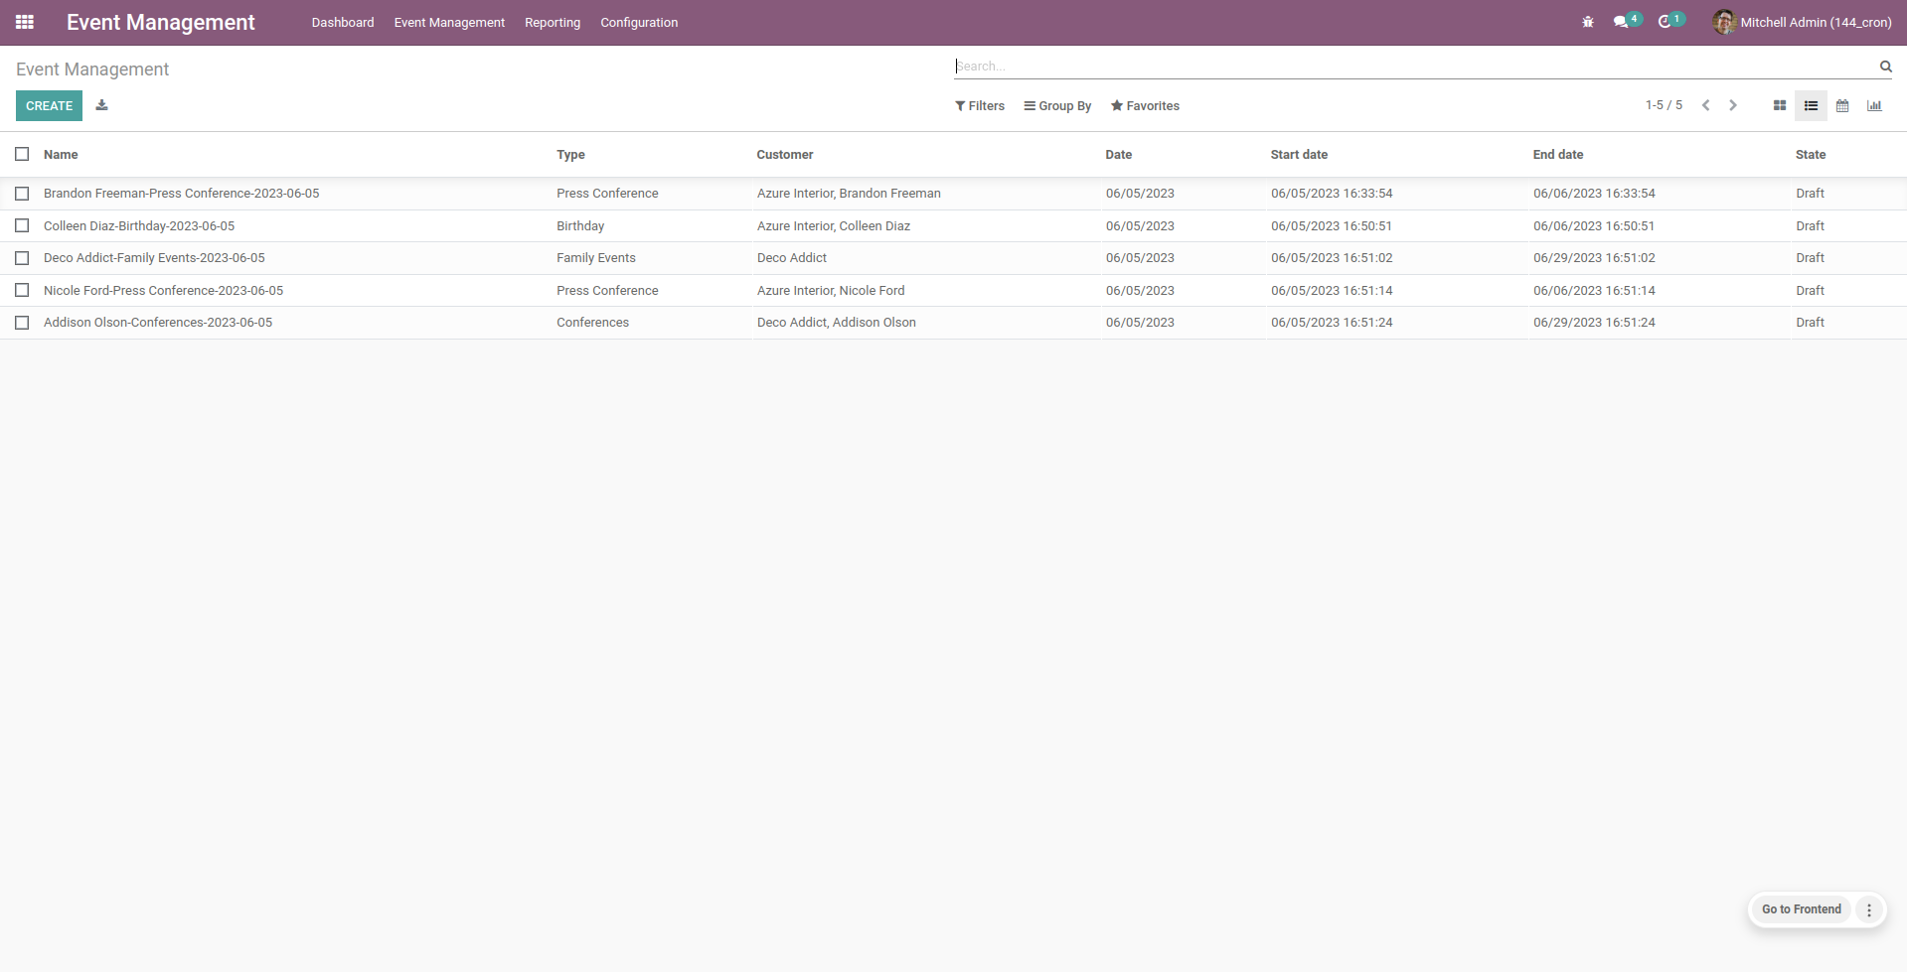Click '06/29/2023 16:51:02' end date cell
The width and height of the screenshot is (1907, 972).
click(x=1594, y=258)
